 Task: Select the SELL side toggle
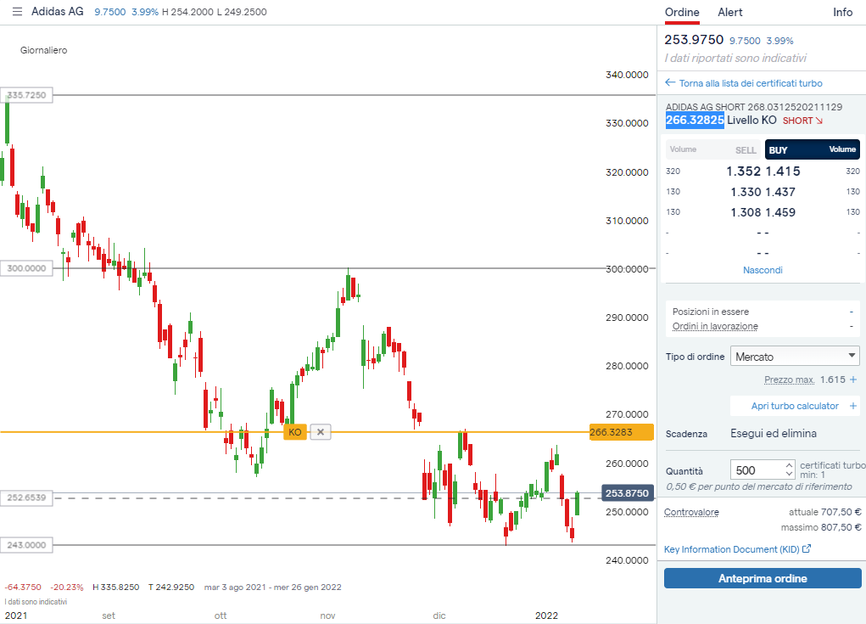click(745, 150)
